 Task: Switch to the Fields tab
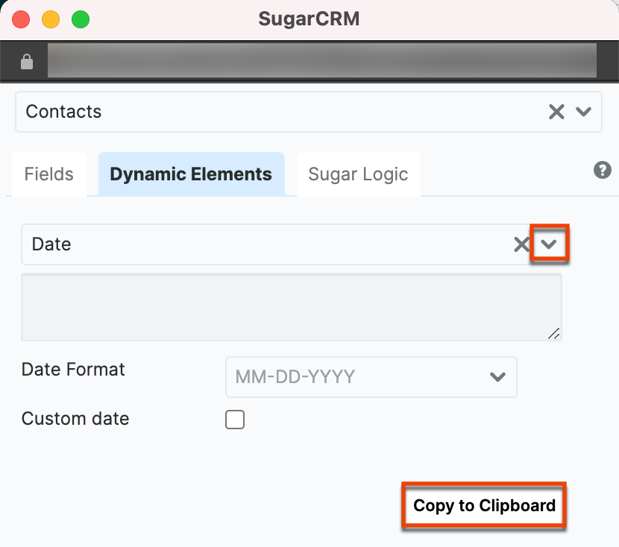48,174
